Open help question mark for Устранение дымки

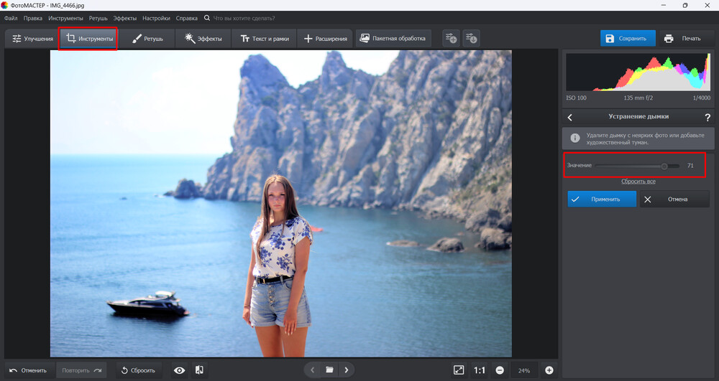tap(707, 117)
